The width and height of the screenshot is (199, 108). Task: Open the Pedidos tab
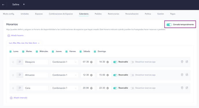(x=98, y=14)
